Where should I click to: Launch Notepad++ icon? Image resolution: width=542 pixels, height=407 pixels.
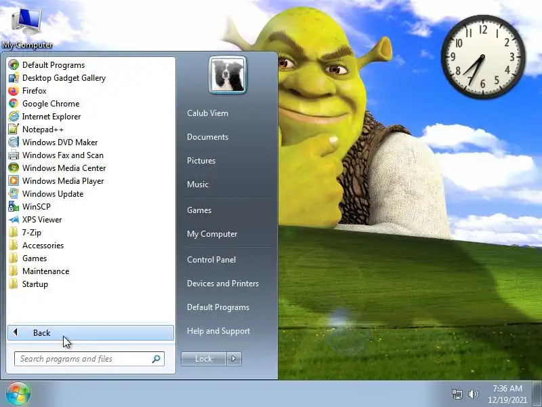coord(14,129)
